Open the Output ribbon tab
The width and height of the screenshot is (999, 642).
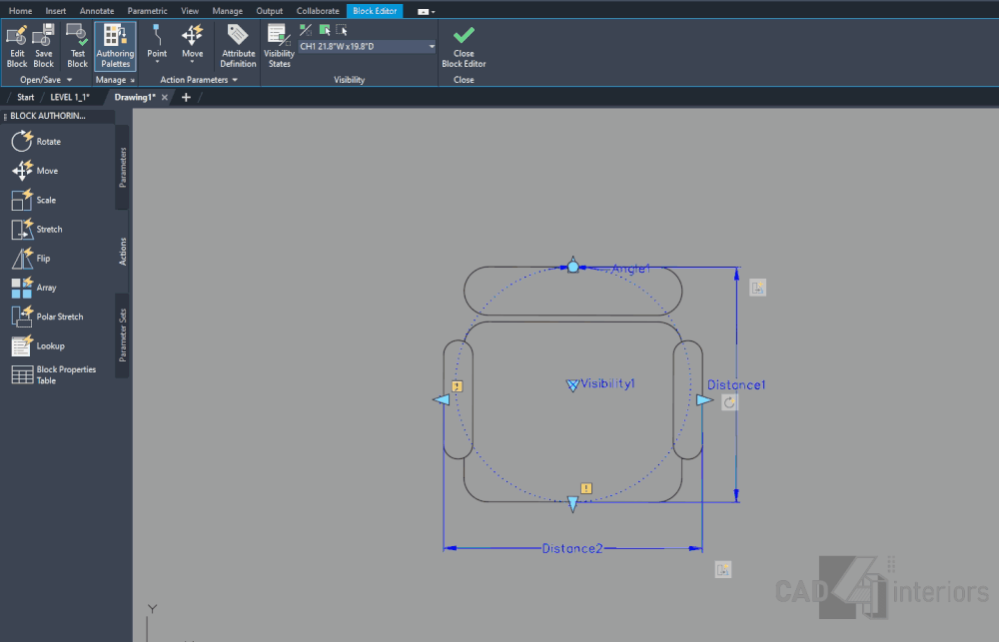pyautogui.click(x=270, y=11)
